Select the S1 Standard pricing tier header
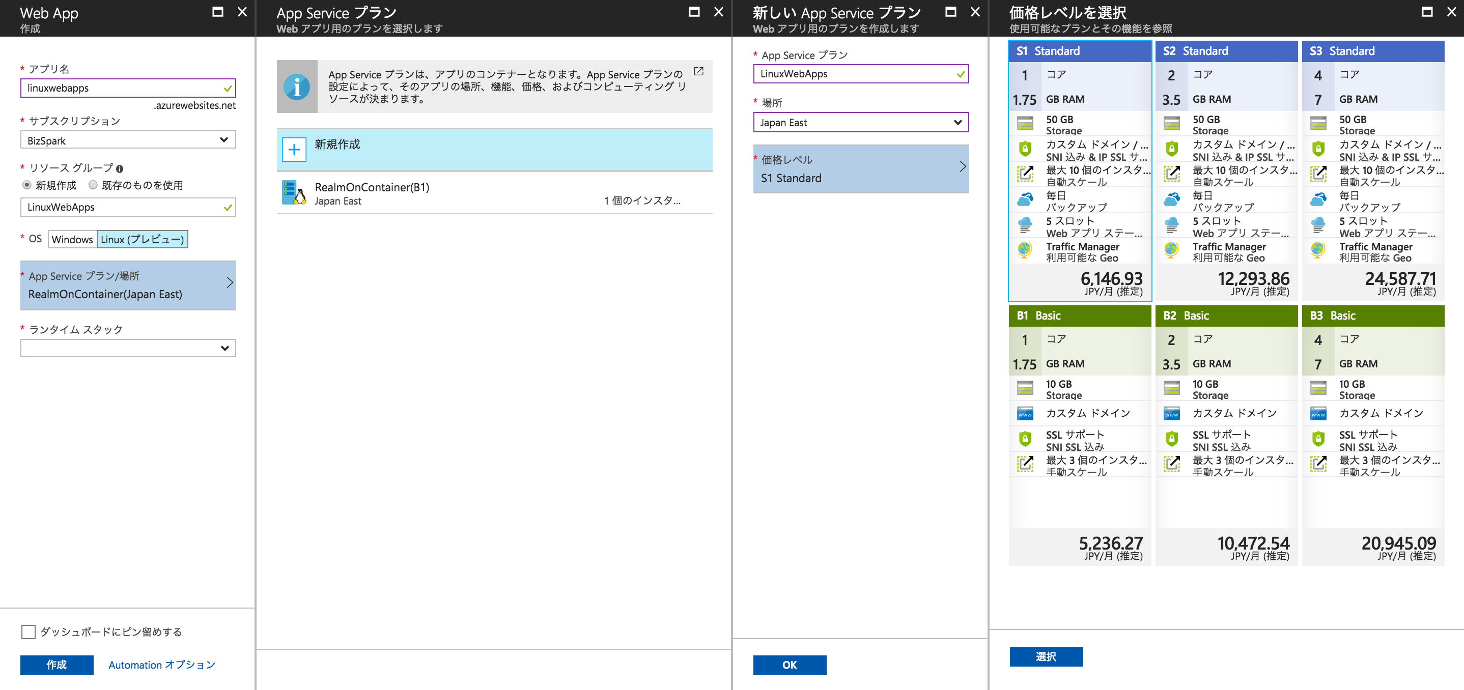This screenshot has height=690, width=1464. [1080, 51]
